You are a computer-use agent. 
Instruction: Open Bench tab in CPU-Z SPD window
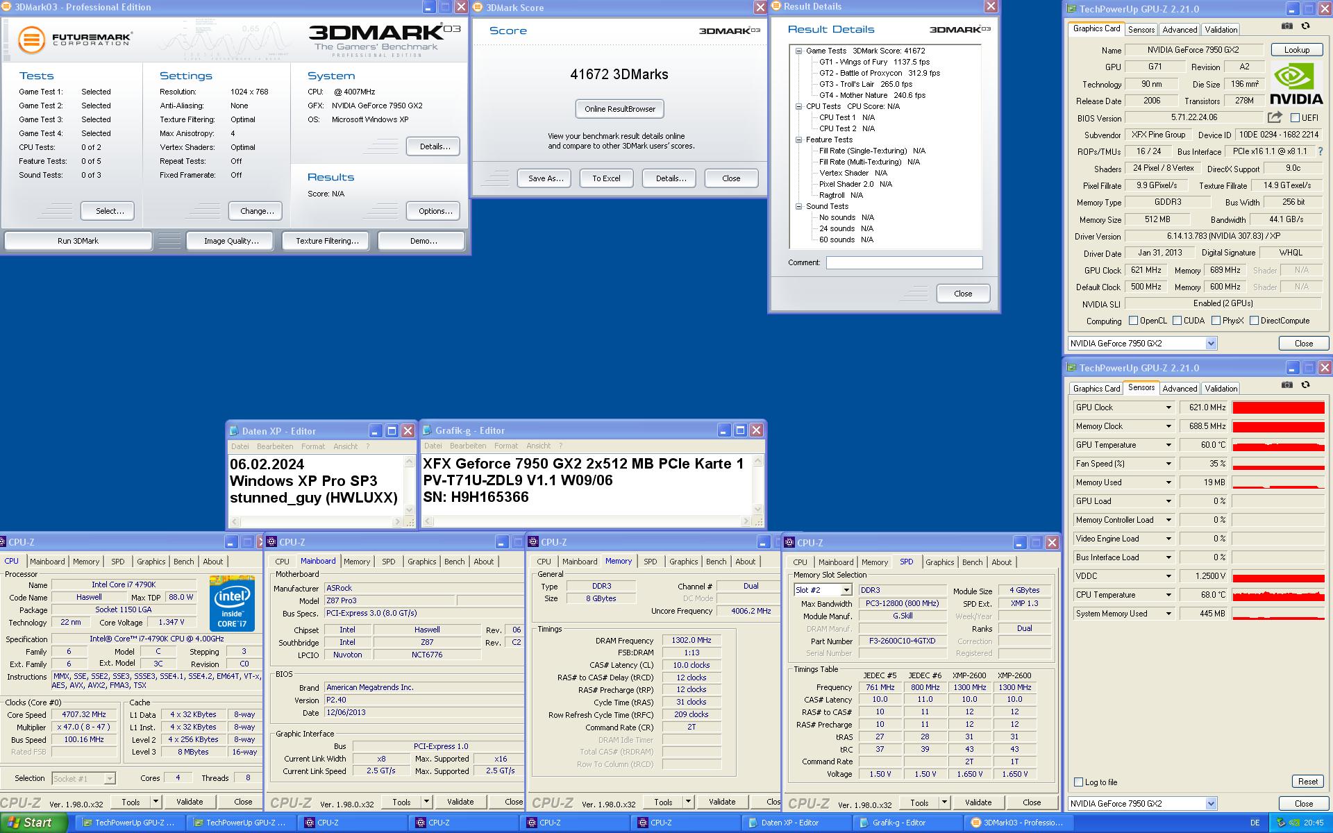click(x=972, y=562)
